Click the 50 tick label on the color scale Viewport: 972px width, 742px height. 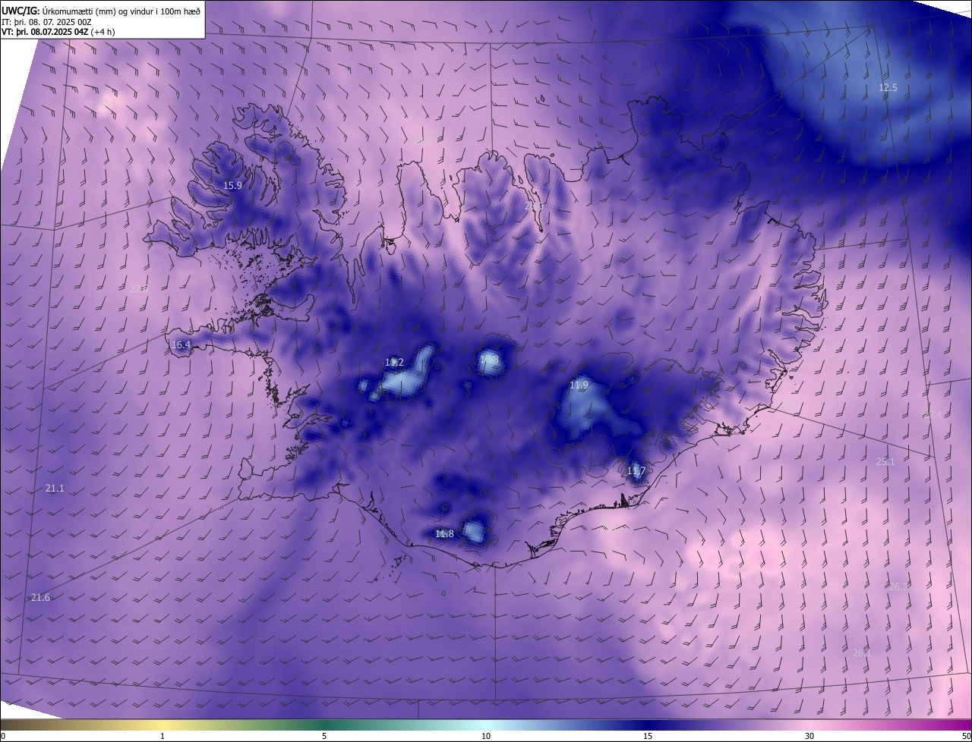point(966,736)
